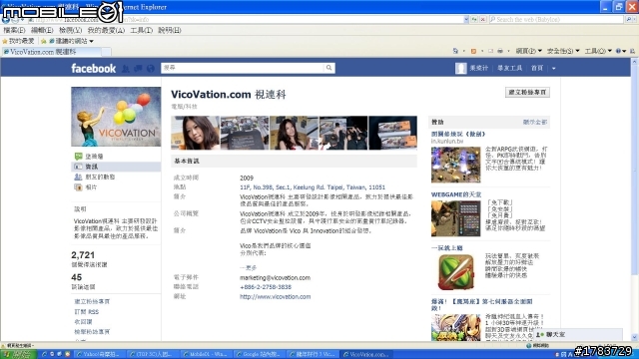Open the second photo strip thumbnail

(x=245, y=133)
